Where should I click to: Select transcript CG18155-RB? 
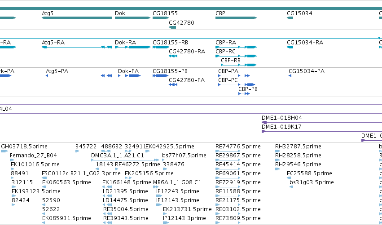(161, 47)
